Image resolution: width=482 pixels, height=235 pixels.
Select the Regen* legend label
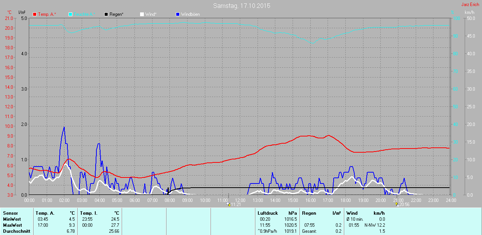(x=116, y=14)
